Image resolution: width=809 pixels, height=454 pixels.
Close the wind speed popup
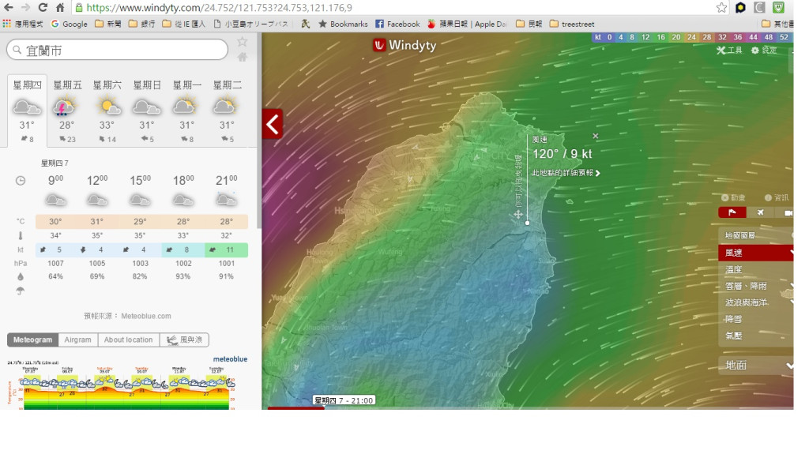tap(596, 136)
